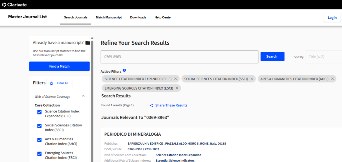Uncheck Social Sciences Citation Index checkbox
Viewport: 342px width, 162px height.
coord(39,126)
